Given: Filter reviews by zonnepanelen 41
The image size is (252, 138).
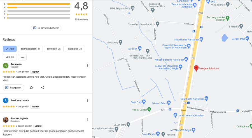Looking at the screenshot, I should (30, 49).
